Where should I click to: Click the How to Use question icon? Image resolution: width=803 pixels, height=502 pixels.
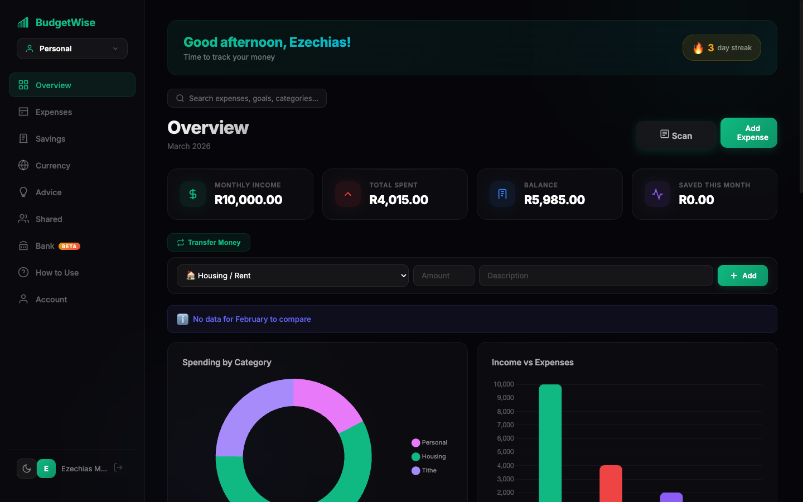coord(23,272)
